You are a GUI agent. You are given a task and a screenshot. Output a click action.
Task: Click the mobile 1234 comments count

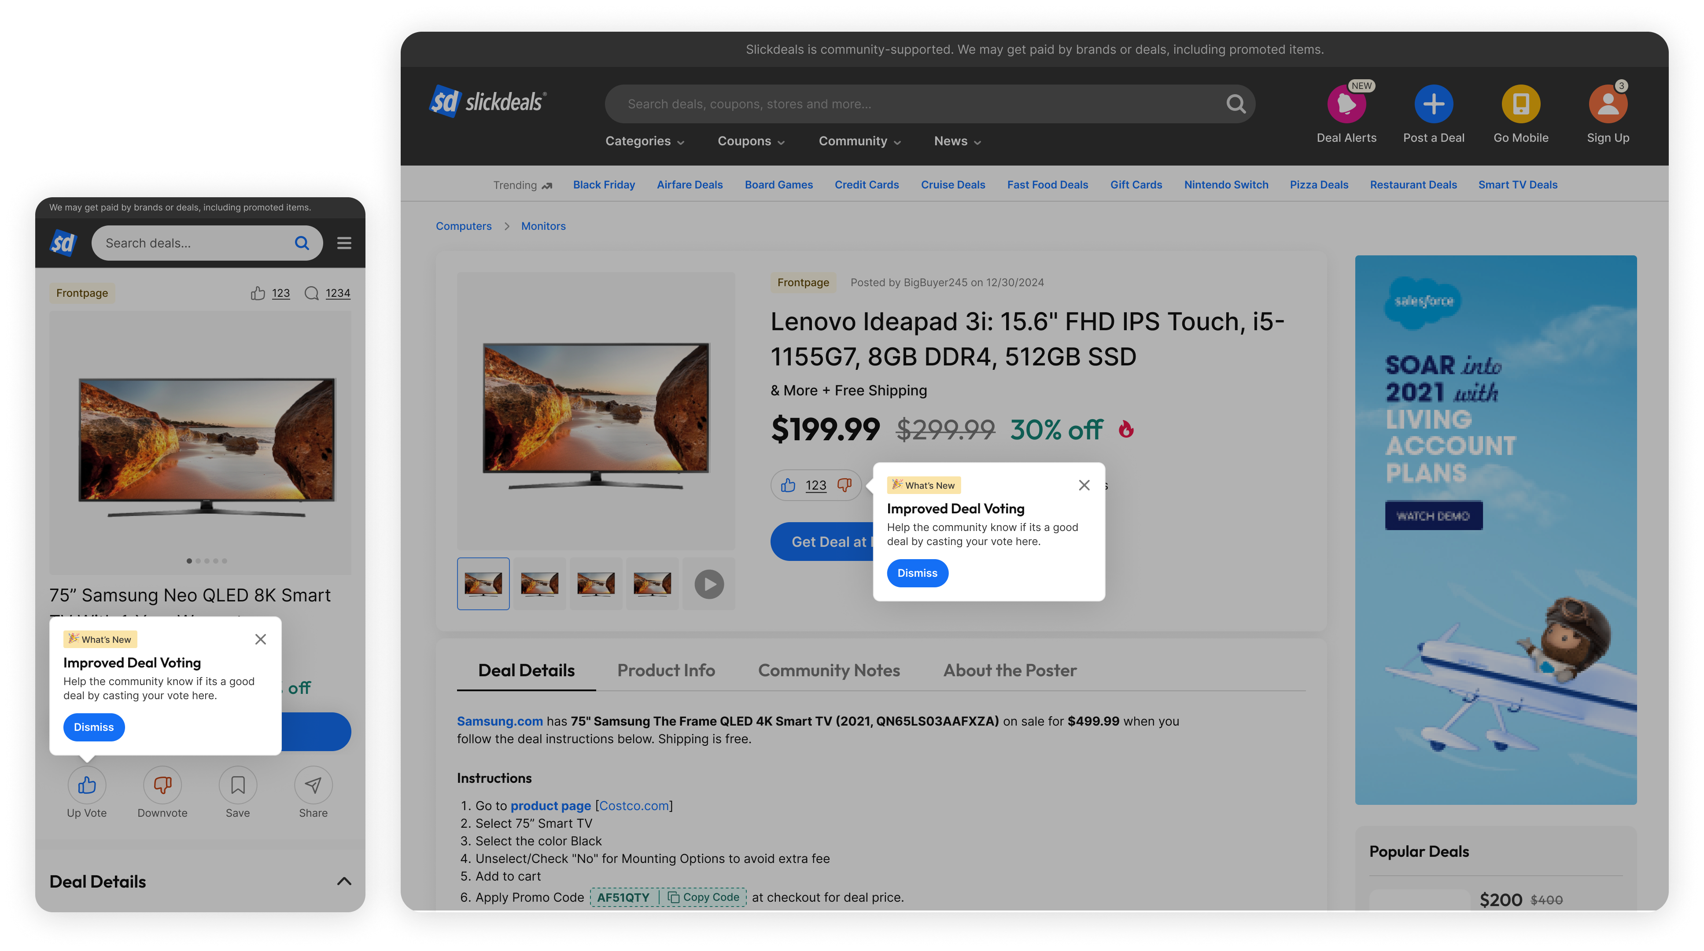point(337,293)
